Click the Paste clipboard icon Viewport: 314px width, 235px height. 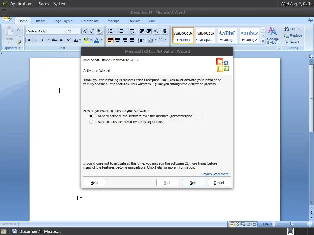point(9,32)
